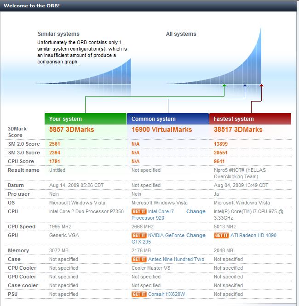Click green arrow marker under All systems graph

click(x=224, y=85)
